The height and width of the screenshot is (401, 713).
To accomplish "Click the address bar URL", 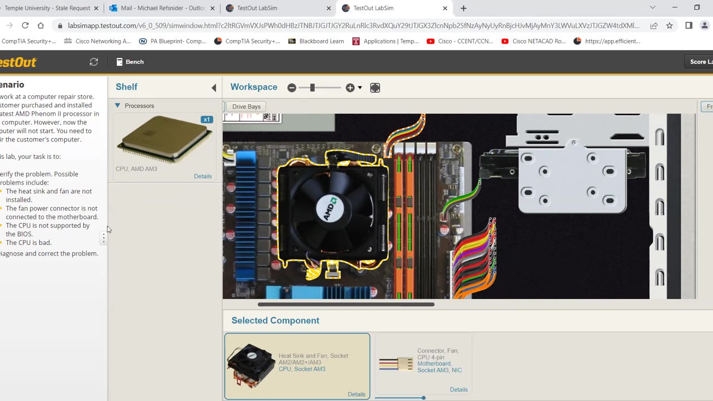I will 354,26.
